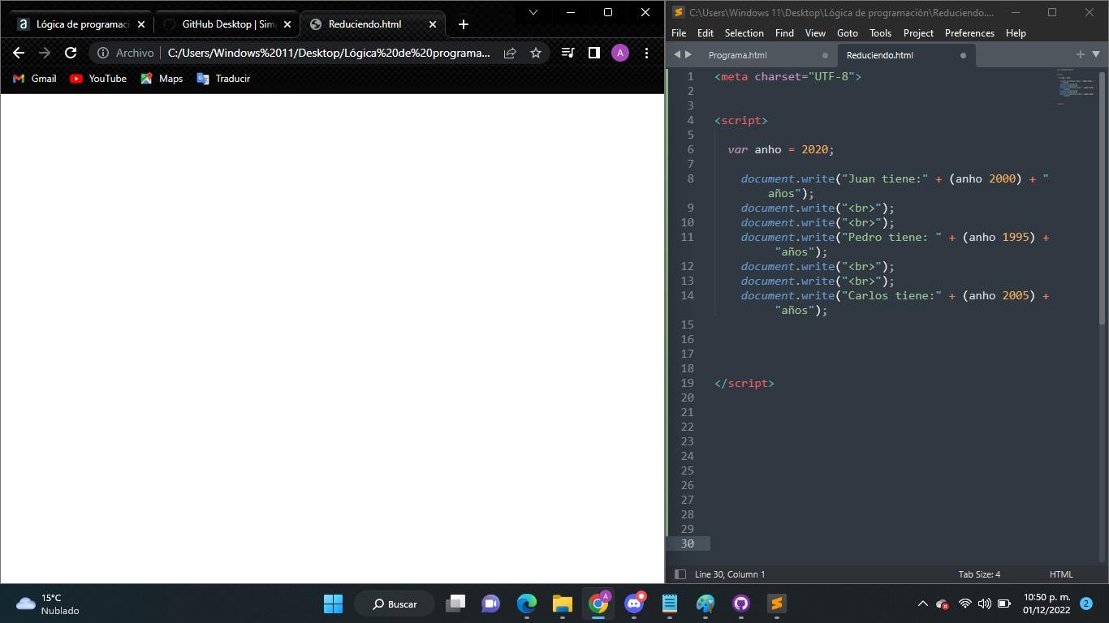Change syntax by clicking HTML in status bar

[x=1060, y=574]
